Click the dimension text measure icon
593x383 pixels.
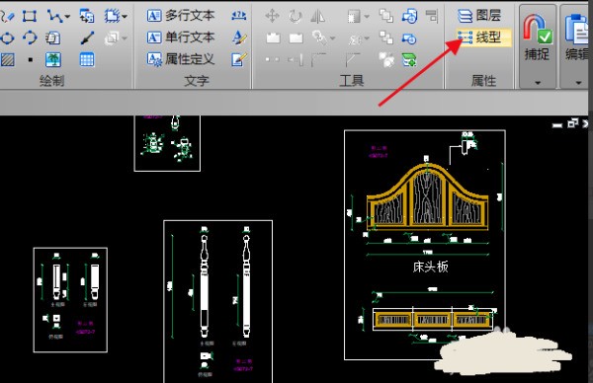pyautogui.click(x=239, y=16)
